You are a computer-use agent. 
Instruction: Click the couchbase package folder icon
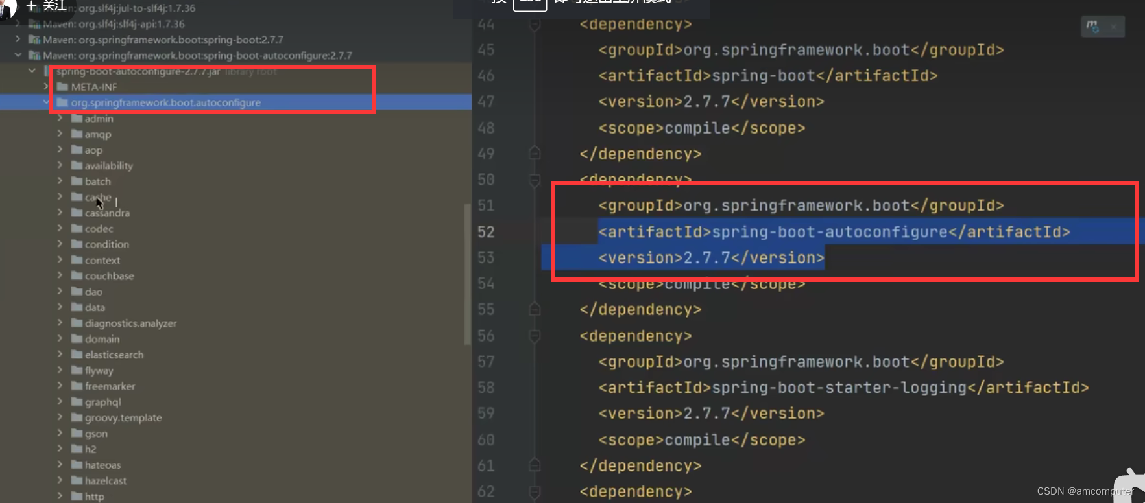[77, 276]
